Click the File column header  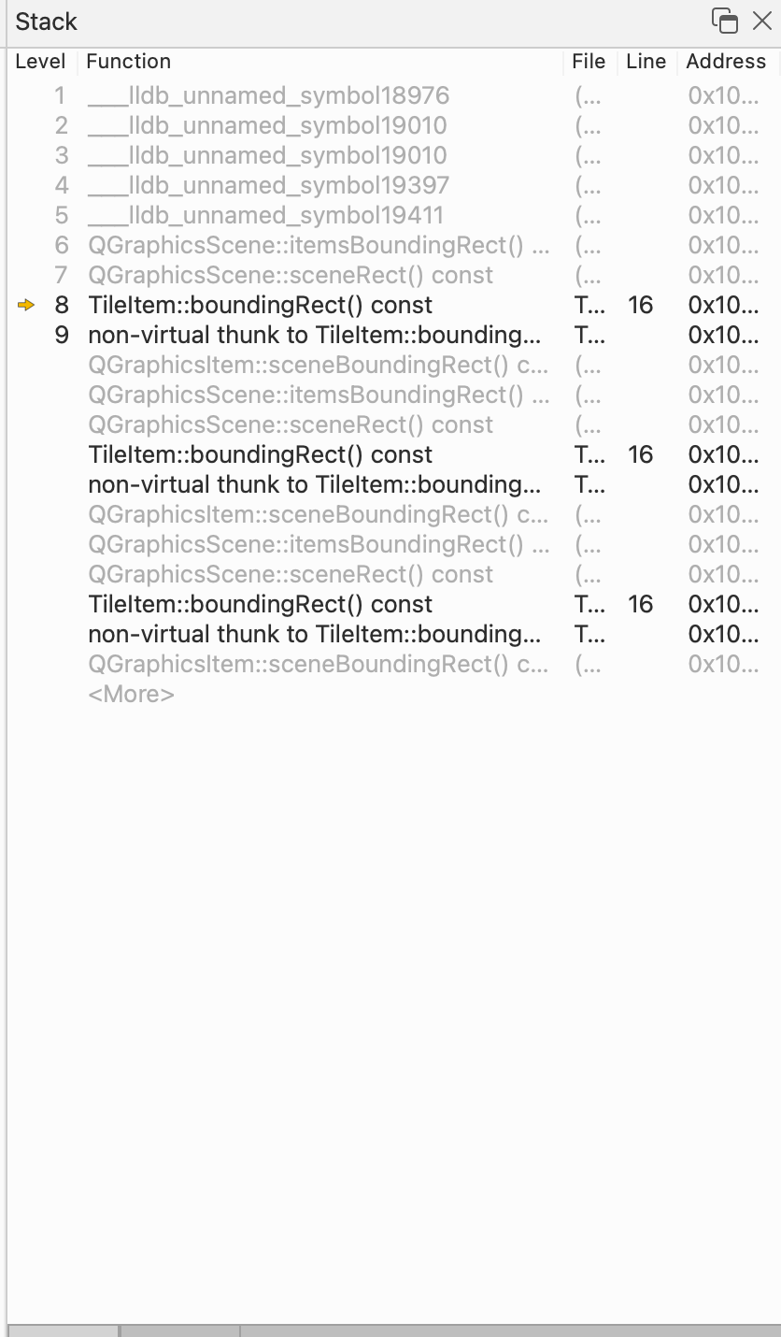[589, 62]
